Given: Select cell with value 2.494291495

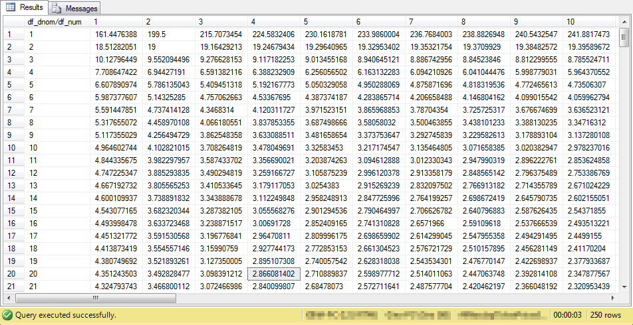Looking at the screenshot, I should (x=537, y=236).
